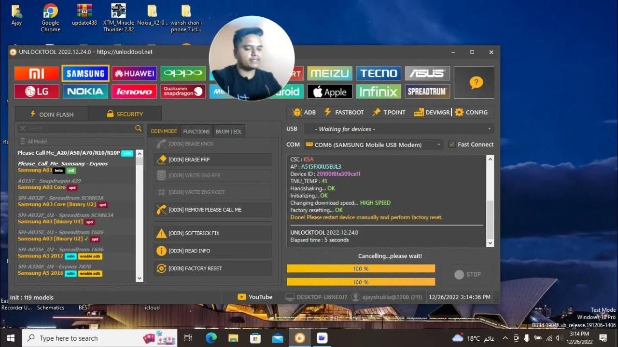Open the Apple brand tile
This screenshot has width=618, height=347.
coord(330,92)
